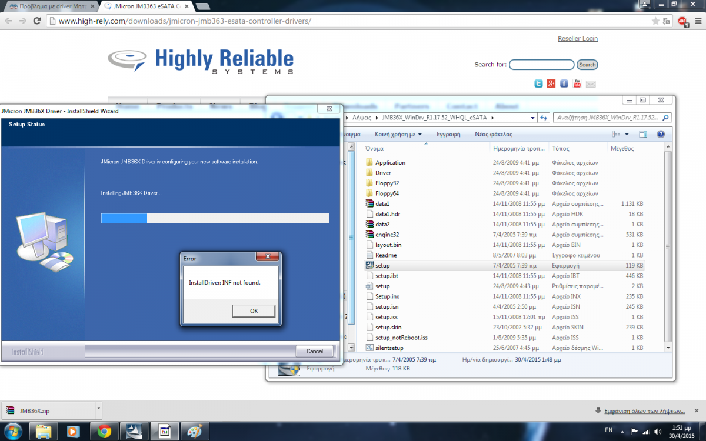The image size is (706, 441).
Task: Open the translate page icon in address bar
Action: tap(667, 21)
